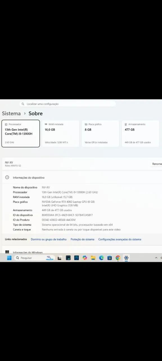Viewport: 162px width, 361px height.
Task: Click the 'Caneta e toque' row label
Action: point(22,230)
